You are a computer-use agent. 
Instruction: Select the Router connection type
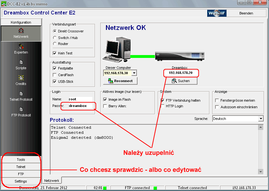coord(55,44)
